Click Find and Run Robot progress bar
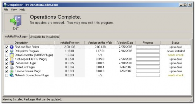The width and height of the screenshot is (195, 104). 148,47
